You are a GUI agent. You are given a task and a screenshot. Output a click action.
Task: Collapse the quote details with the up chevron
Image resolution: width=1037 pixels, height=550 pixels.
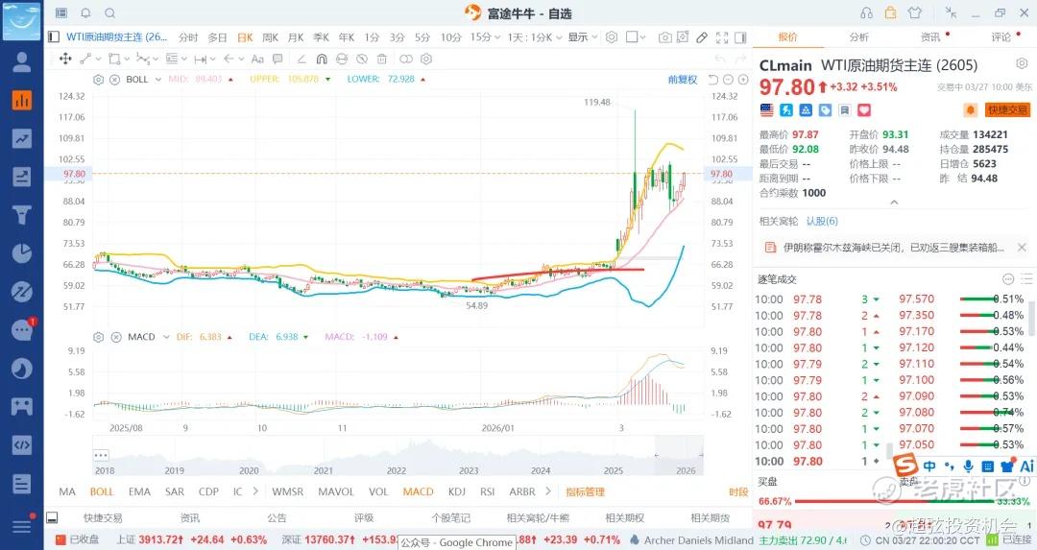[x=894, y=203]
